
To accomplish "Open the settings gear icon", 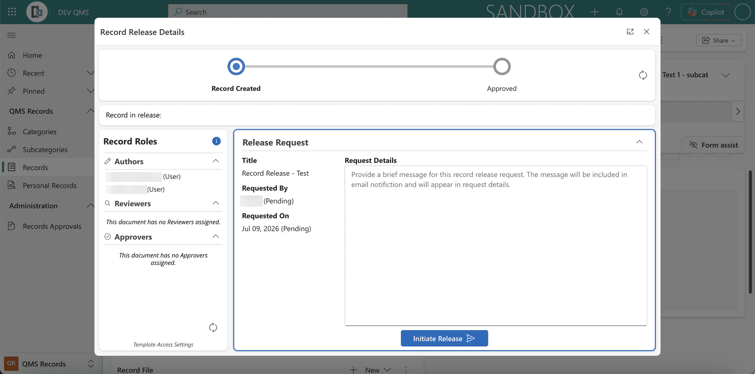I will pos(644,12).
